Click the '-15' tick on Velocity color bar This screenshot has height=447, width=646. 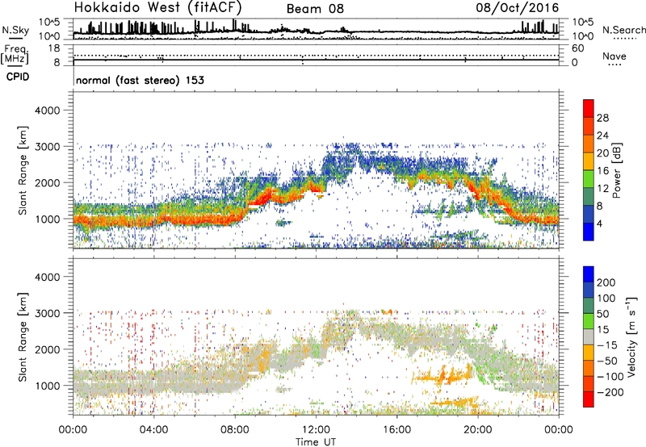pos(607,345)
